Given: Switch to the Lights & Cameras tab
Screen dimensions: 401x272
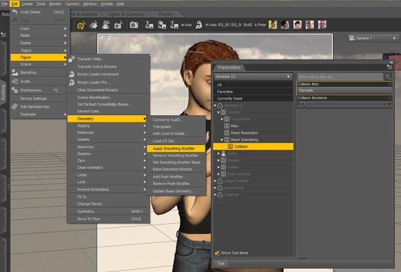Looking at the screenshot, I should point(126,14).
